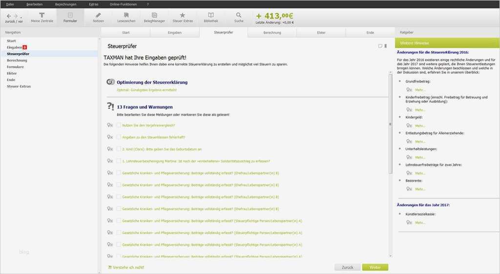Tick checkbox for Angaben zu den Steuerklassen fehlerhaft

click(x=119, y=137)
